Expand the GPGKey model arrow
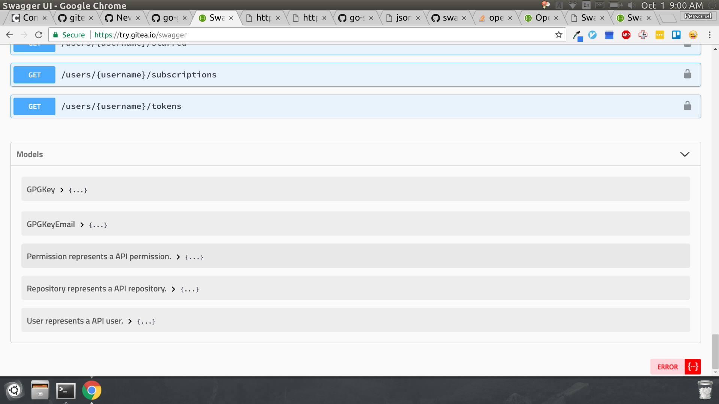Screen dimensions: 719x404 coord(62,190)
